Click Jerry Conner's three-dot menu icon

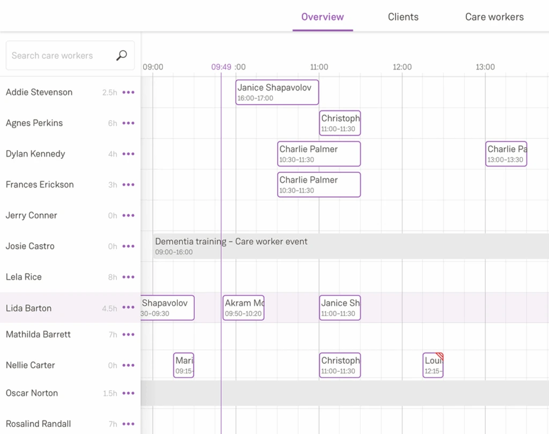[128, 215]
